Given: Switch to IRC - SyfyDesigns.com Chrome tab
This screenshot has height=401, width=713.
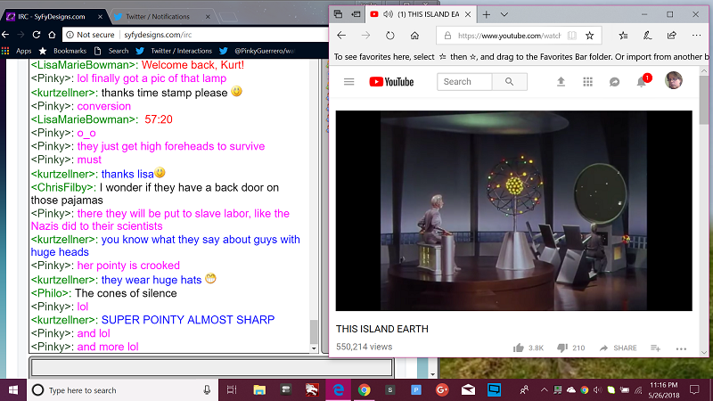Looking at the screenshot, I should [x=53, y=17].
